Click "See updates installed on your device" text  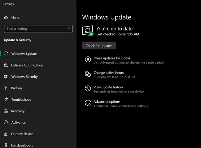(119, 91)
